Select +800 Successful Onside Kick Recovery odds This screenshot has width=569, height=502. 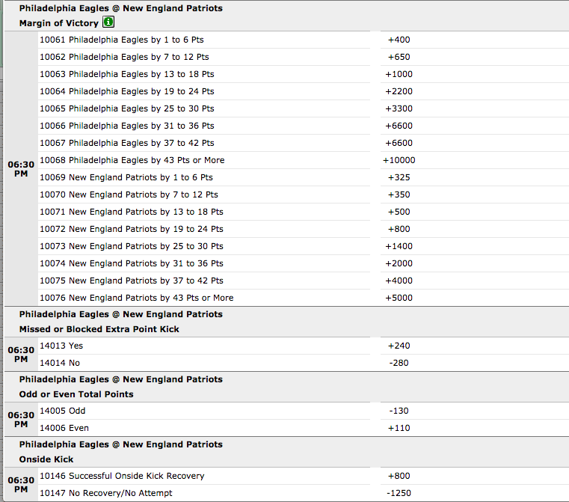point(399,476)
